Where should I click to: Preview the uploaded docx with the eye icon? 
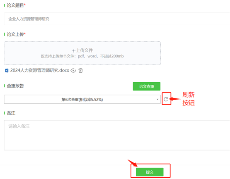[73, 71]
